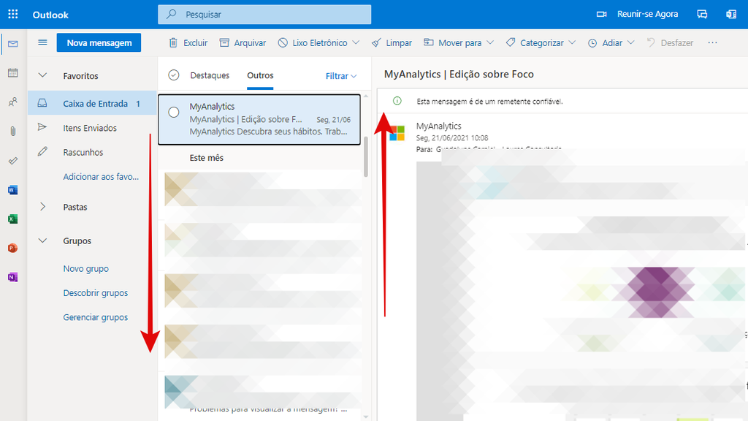Open the chat feedback icon in header
This screenshot has height=421, width=748.
pyautogui.click(x=702, y=15)
